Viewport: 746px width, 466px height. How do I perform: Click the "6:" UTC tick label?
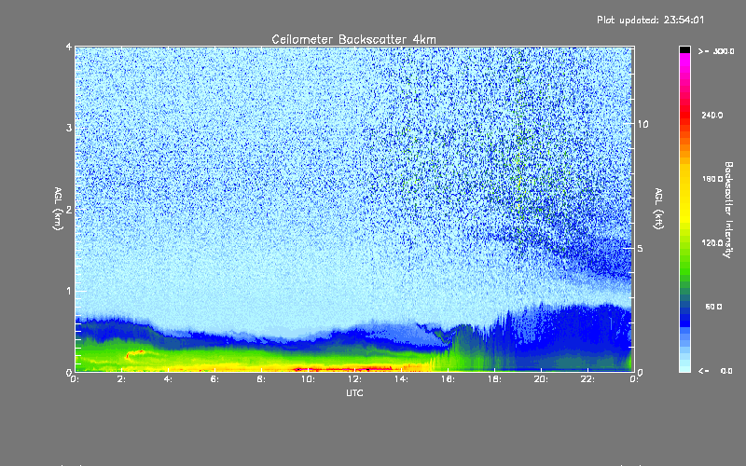[x=215, y=379]
